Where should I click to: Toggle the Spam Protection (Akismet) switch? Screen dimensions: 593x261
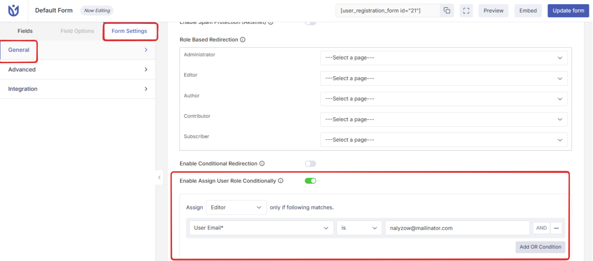pos(311,23)
